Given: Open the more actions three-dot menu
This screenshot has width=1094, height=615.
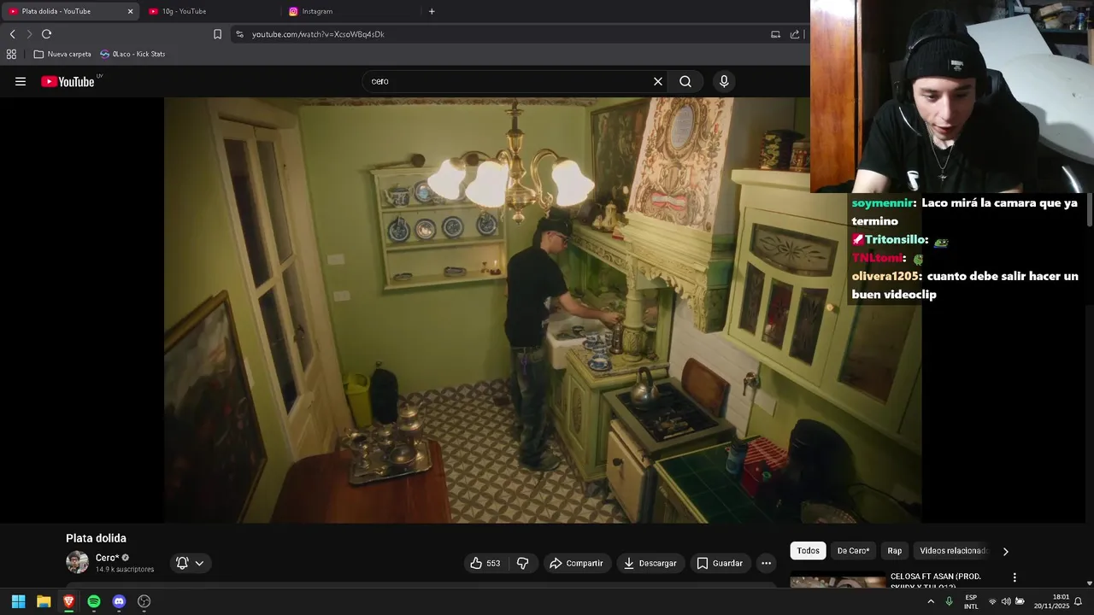Looking at the screenshot, I should pos(766,563).
